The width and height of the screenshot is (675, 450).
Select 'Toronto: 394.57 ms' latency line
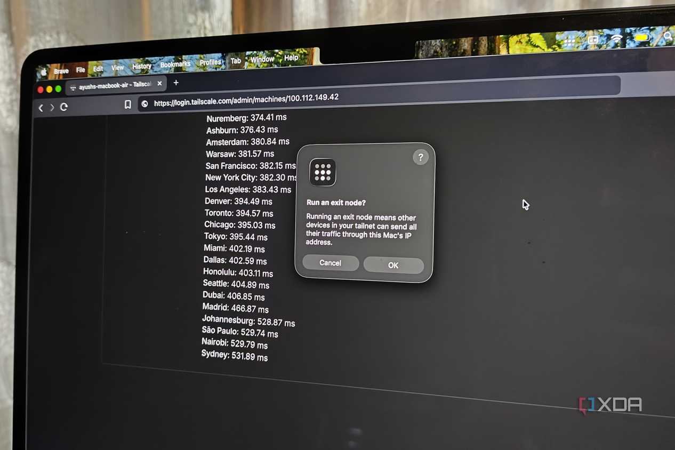pyautogui.click(x=239, y=213)
